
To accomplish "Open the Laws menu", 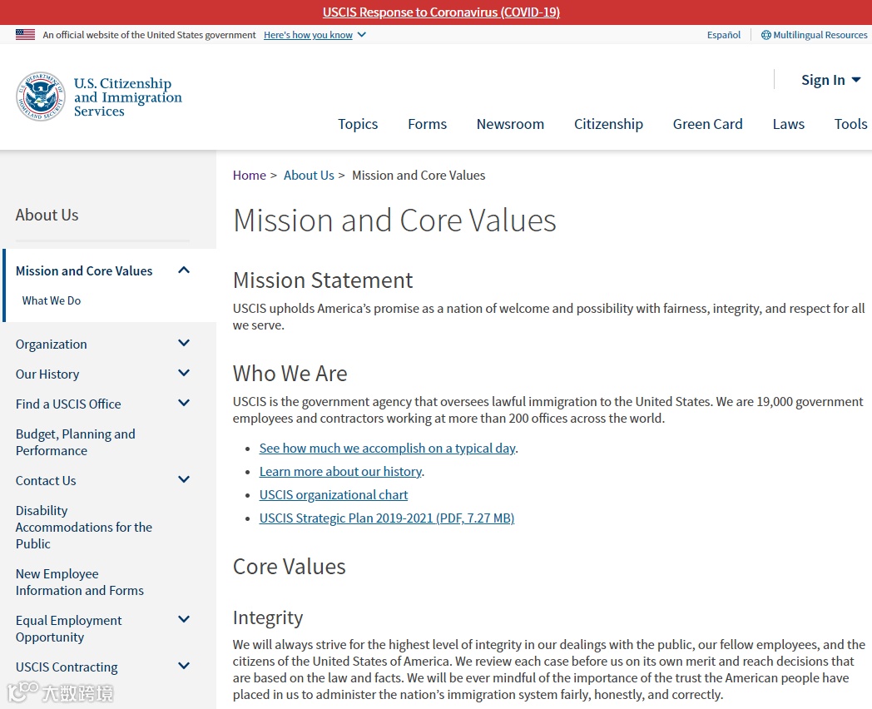I will pos(788,124).
